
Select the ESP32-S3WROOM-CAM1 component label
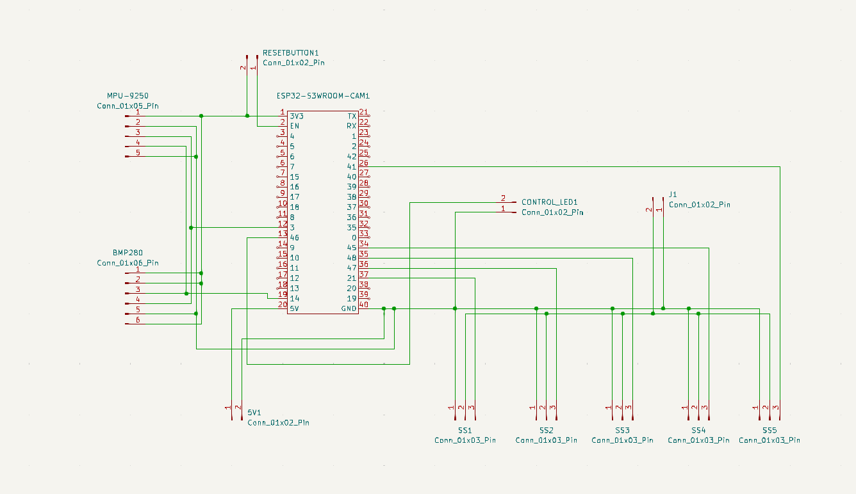point(323,96)
